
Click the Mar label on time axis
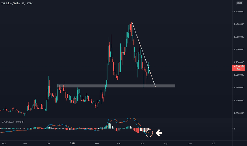click(x=119, y=143)
